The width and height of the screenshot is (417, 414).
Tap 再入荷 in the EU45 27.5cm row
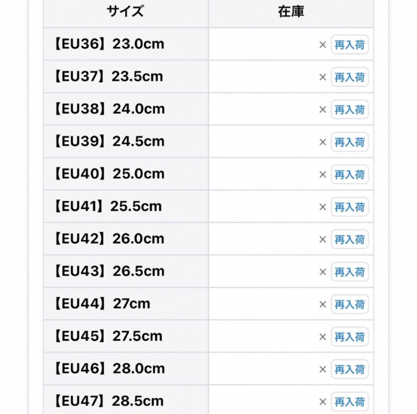pyautogui.click(x=349, y=337)
